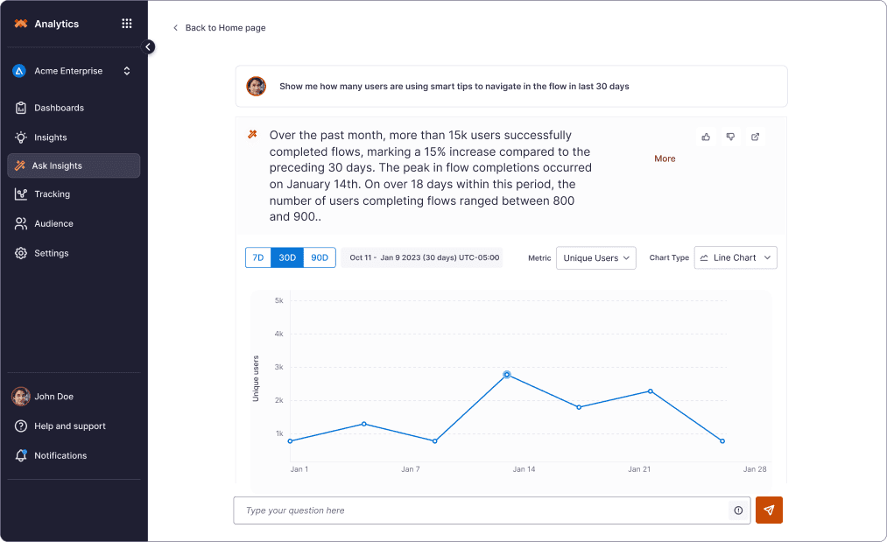887x542 pixels.
Task: Open the Unique Users metric dropdown
Action: point(595,258)
